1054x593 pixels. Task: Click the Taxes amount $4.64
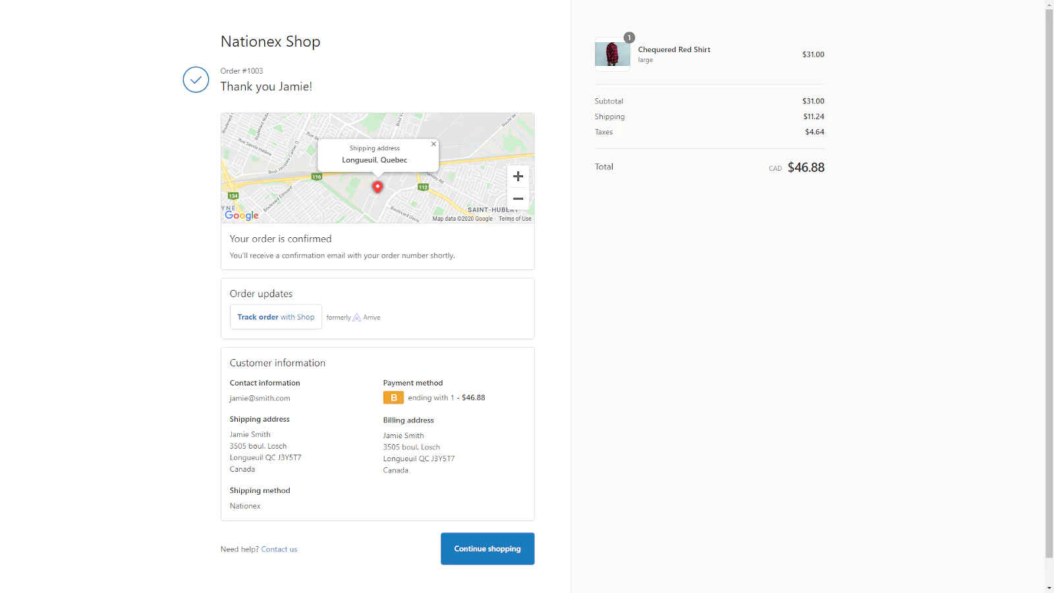point(815,132)
